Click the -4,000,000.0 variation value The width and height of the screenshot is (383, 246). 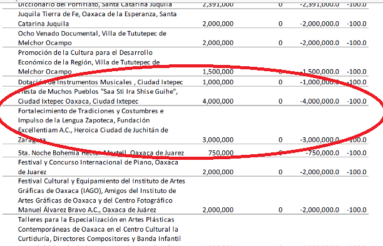coord(320,101)
